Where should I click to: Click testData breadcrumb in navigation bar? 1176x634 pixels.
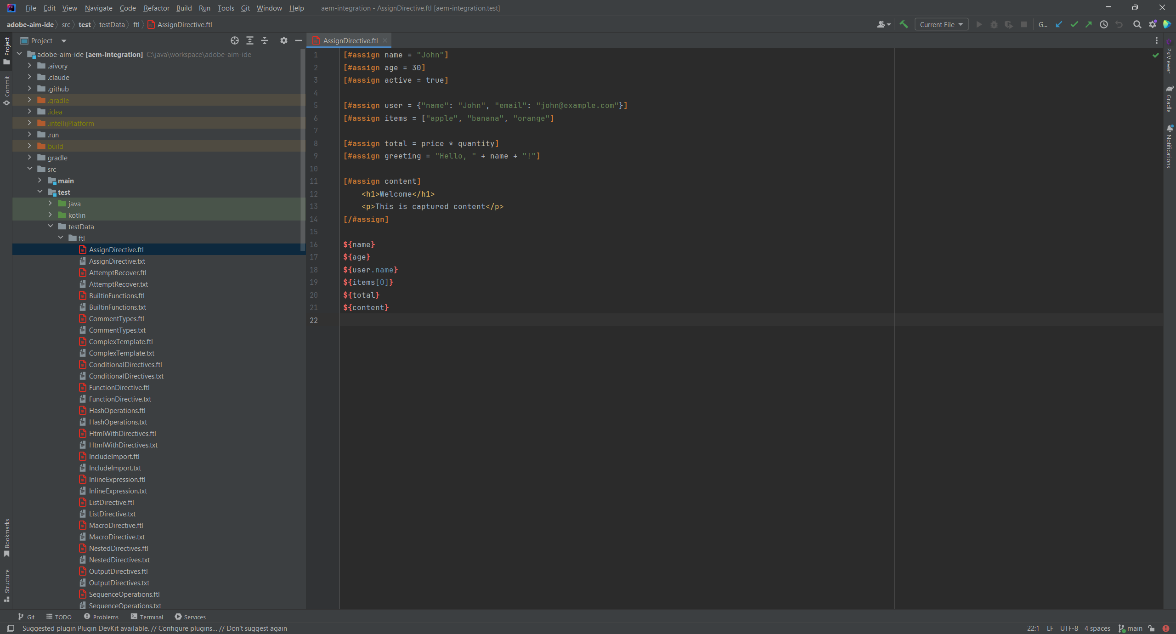pos(112,24)
